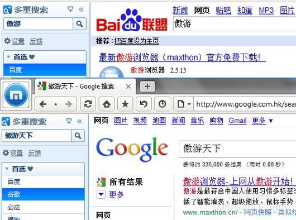Collapse the 首选 group in upper sidebar
The height and width of the screenshot is (220, 296).
[8, 57]
